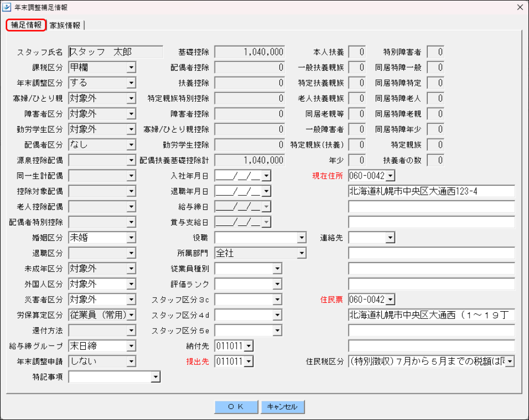This screenshot has width=529, height=420.
Task: Click the 配偶者控除 amount field
Action: (x=250, y=68)
